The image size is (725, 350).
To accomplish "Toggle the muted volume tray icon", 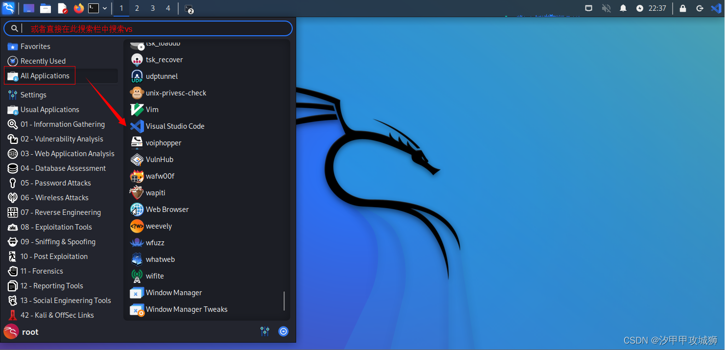I will coord(607,8).
